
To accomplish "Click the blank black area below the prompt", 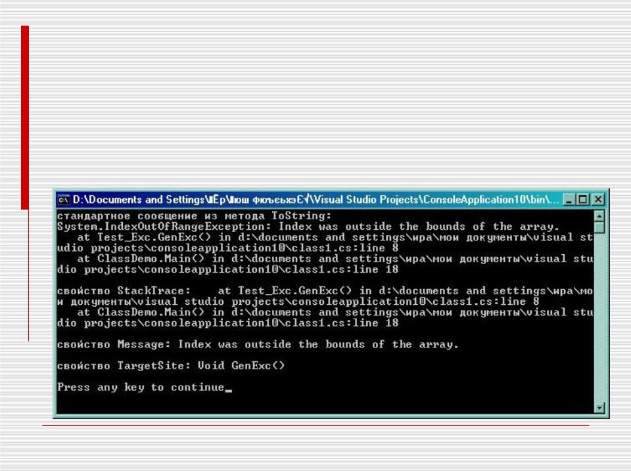I will point(325,403).
